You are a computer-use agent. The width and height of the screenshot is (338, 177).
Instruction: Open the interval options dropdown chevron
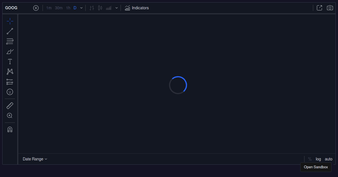pyautogui.click(x=81, y=8)
